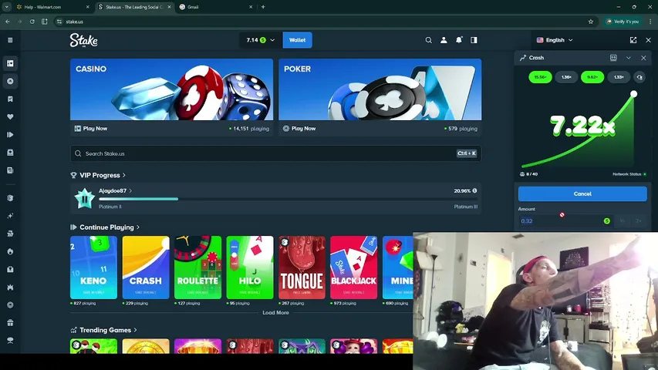Click the 2x double bet amount button
This screenshot has width=658, height=370.
click(638, 221)
